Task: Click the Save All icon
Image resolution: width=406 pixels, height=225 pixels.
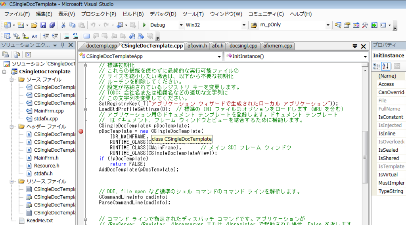Action: coord(52,25)
